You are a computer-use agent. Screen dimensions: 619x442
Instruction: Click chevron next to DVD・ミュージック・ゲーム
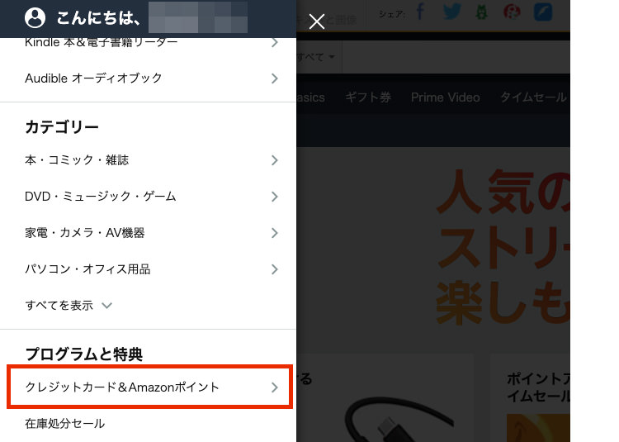click(275, 197)
